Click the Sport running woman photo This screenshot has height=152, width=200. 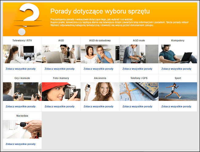[x=178, y=91]
